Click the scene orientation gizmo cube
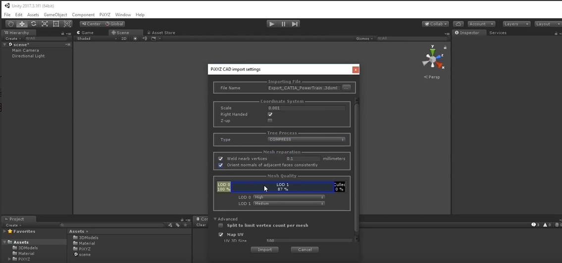 click(433, 59)
